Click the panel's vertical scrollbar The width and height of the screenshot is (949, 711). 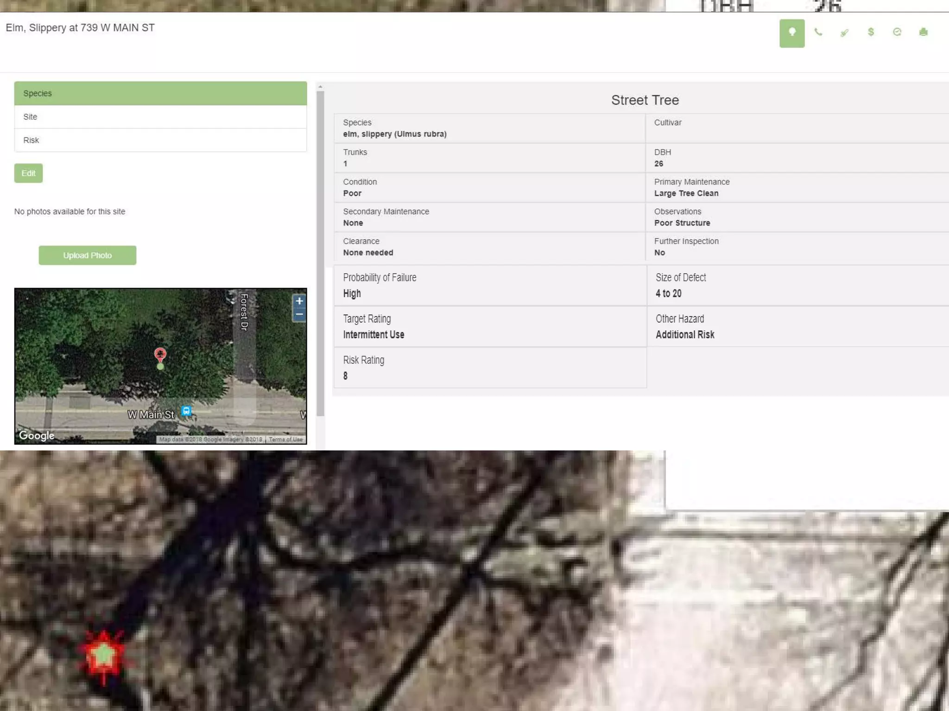pos(320,253)
